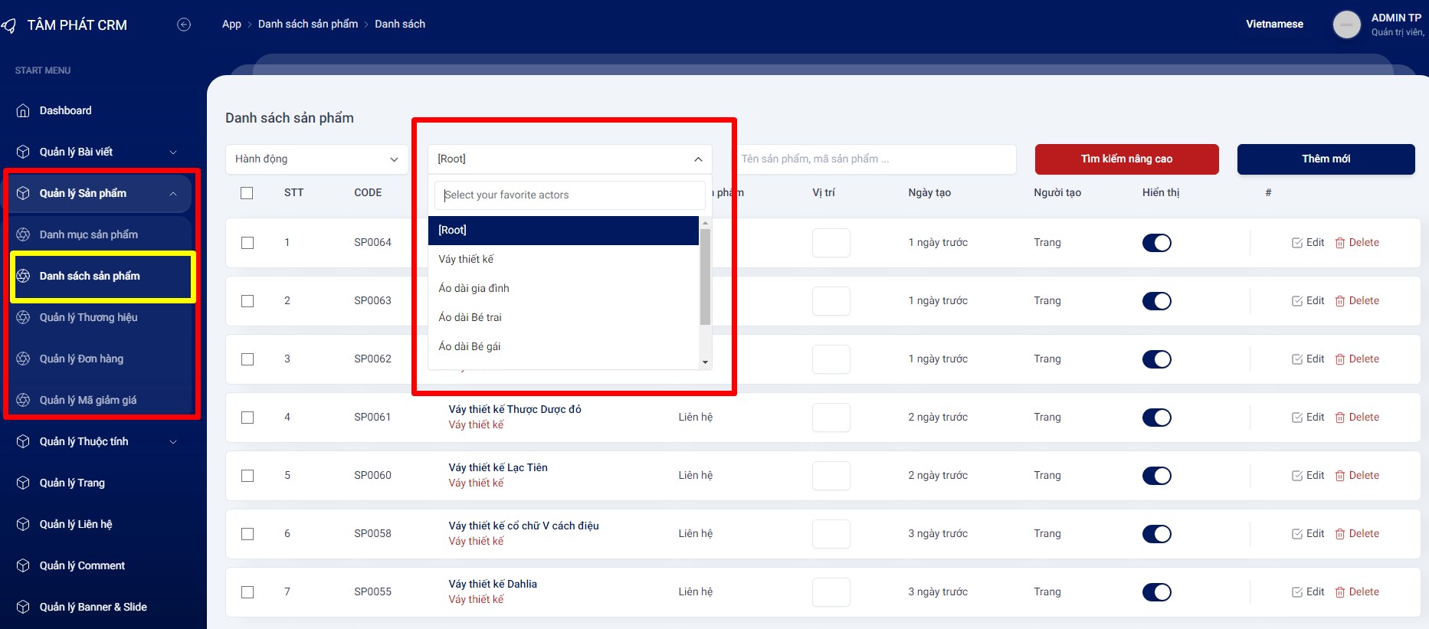Click the product name search field
Viewport: 1429px width, 629px height.
coord(873,159)
